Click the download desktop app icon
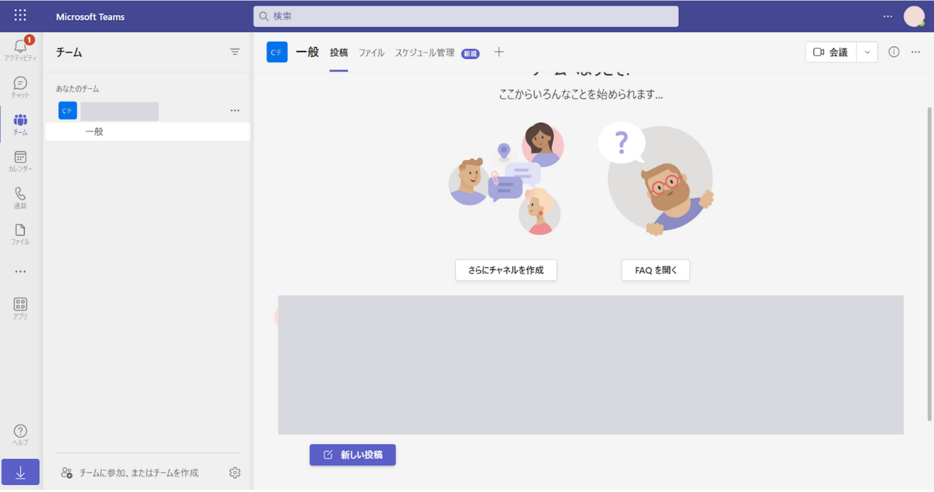The height and width of the screenshot is (492, 934). click(x=20, y=472)
